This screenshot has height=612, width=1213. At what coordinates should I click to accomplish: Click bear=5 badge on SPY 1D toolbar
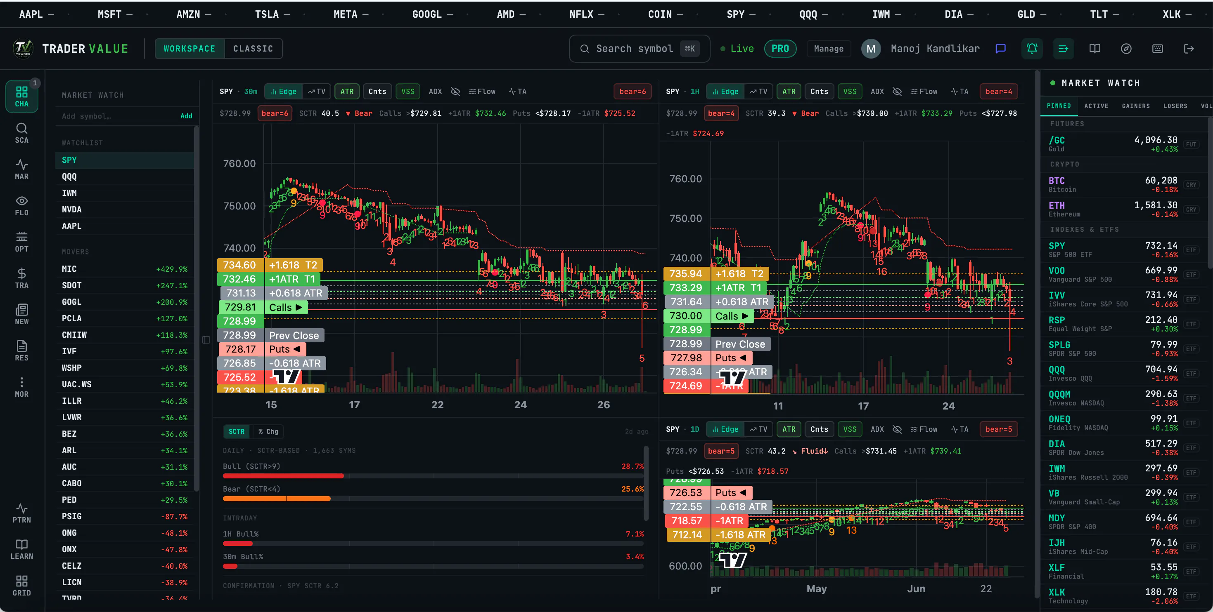point(998,429)
